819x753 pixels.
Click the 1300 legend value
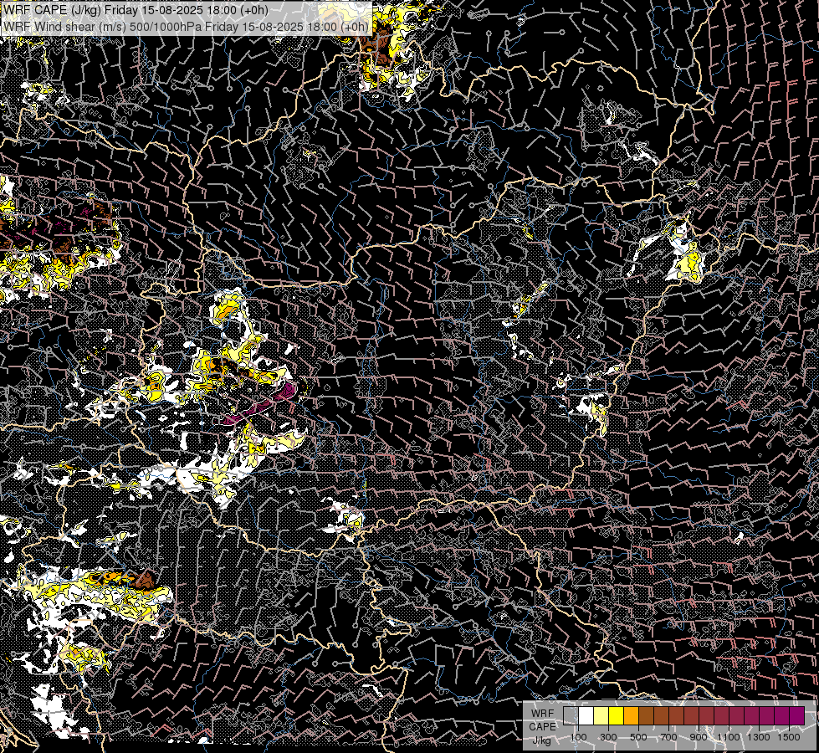click(x=759, y=737)
